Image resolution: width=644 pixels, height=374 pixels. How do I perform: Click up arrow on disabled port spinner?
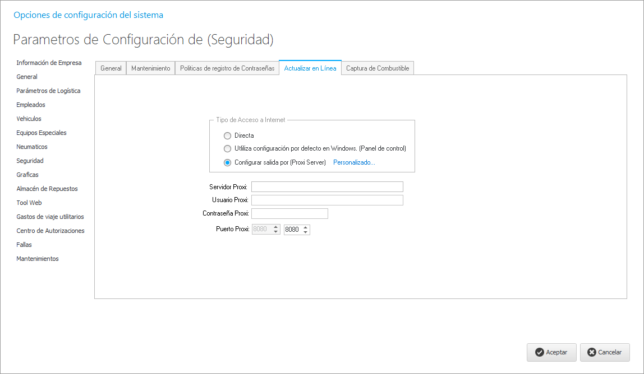pyautogui.click(x=275, y=227)
